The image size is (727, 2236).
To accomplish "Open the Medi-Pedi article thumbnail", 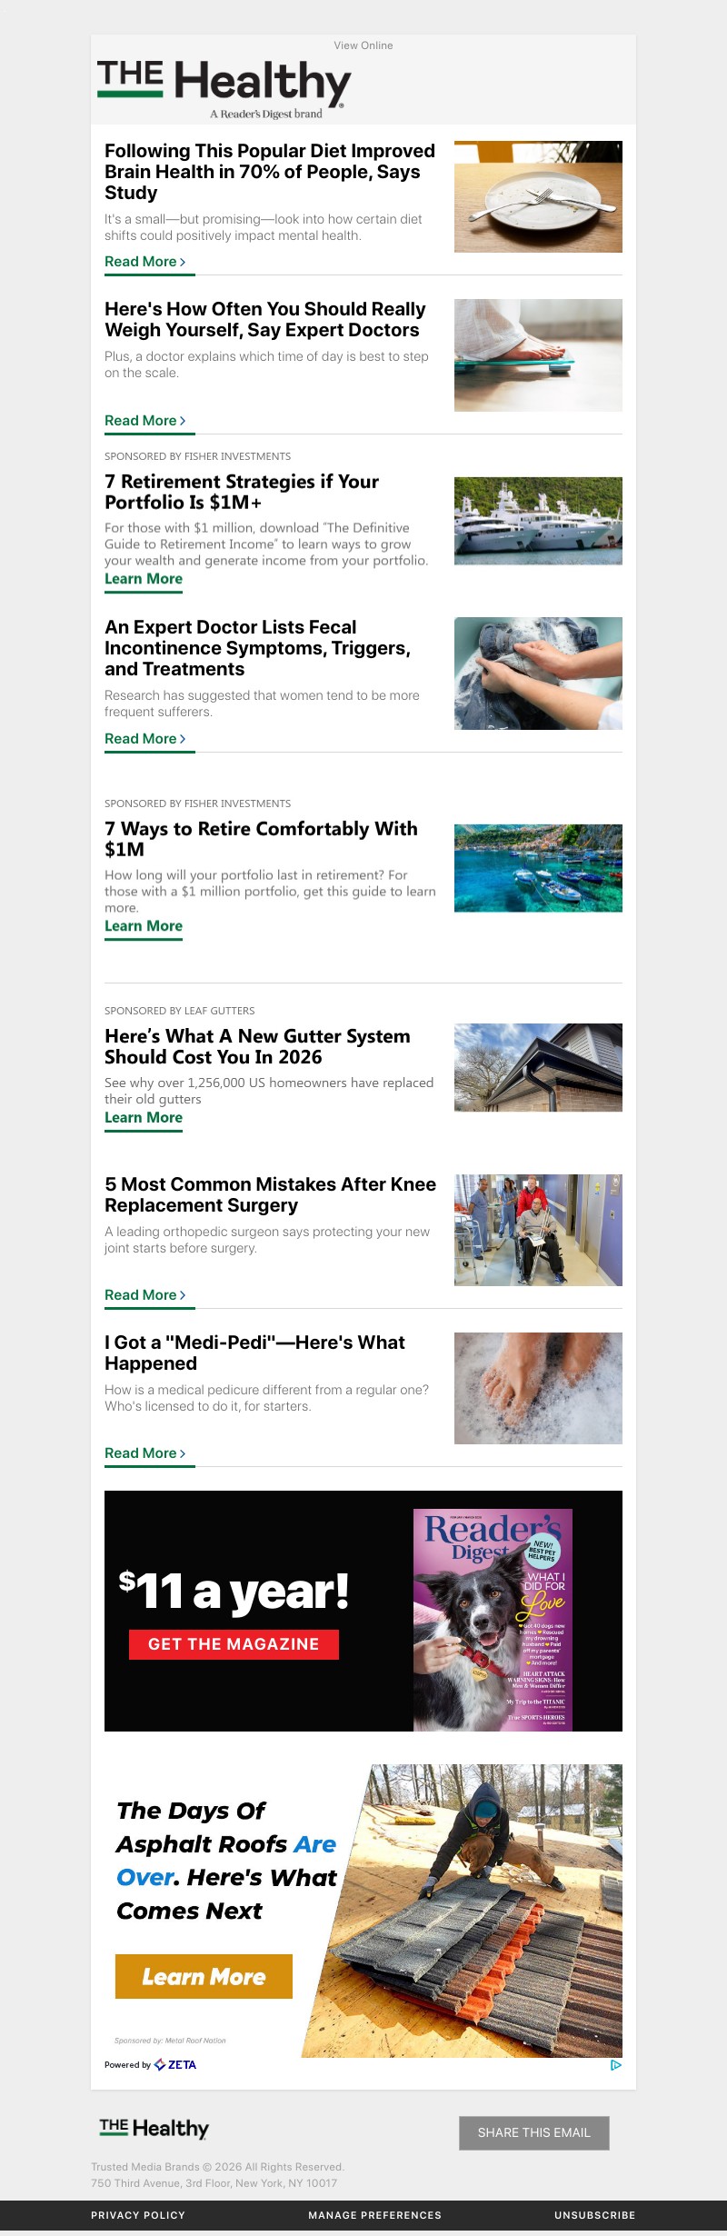I will (538, 1388).
